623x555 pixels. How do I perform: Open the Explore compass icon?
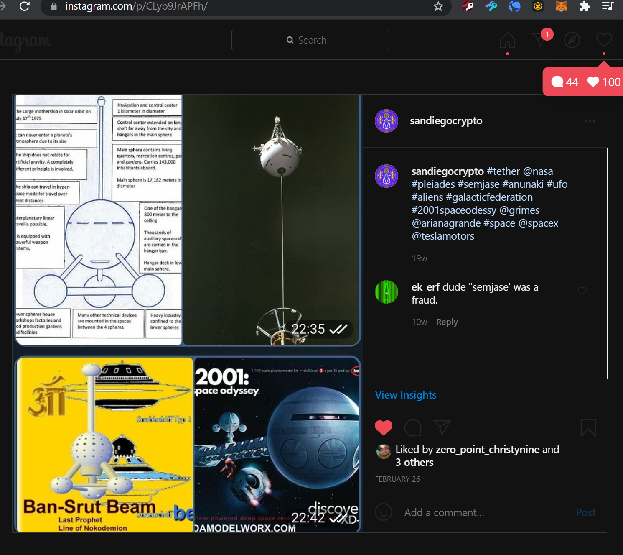coord(572,40)
